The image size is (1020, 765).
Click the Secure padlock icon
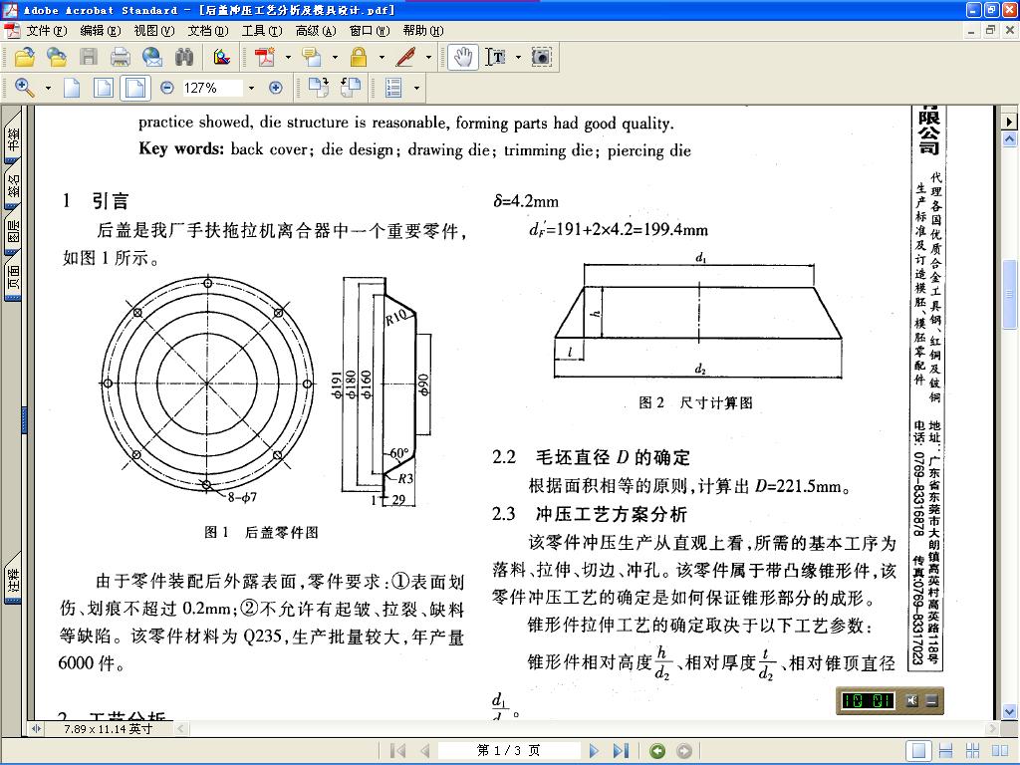coord(359,57)
